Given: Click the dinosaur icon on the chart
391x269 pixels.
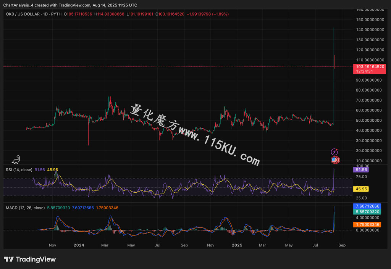Looking at the screenshot, I should click(16, 160).
